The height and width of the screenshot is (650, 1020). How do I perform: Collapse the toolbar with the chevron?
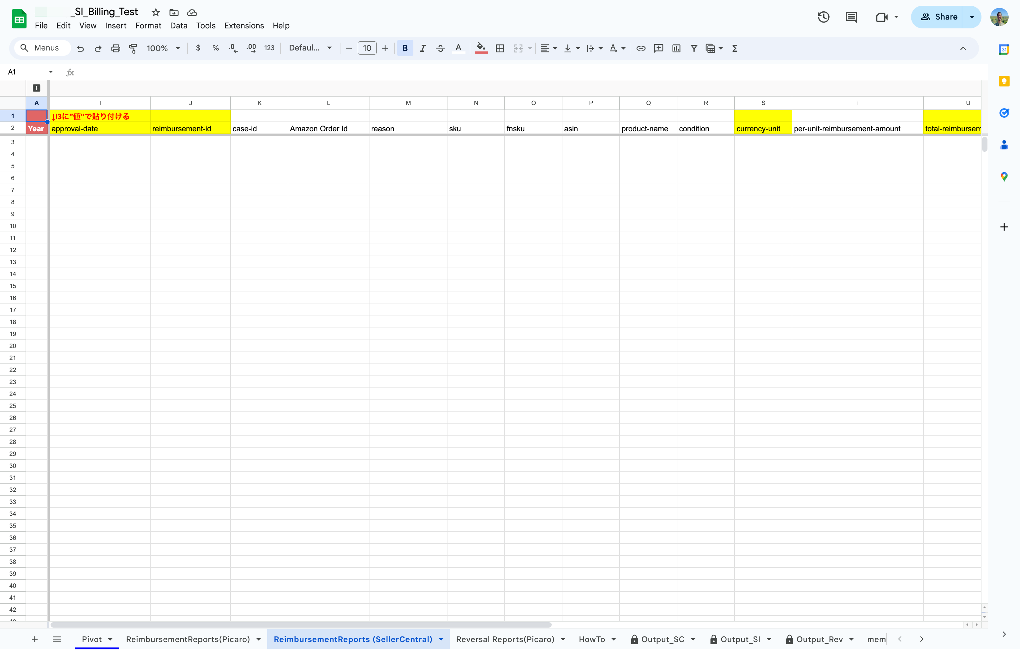[x=963, y=48]
